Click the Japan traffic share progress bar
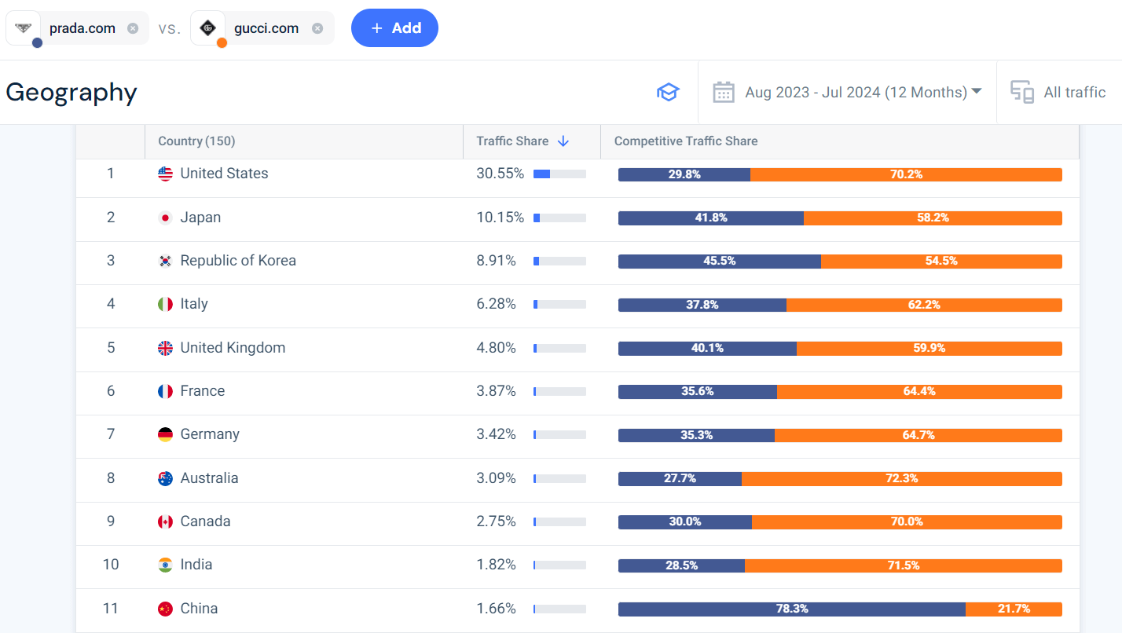1122x633 pixels. pyautogui.click(x=559, y=218)
